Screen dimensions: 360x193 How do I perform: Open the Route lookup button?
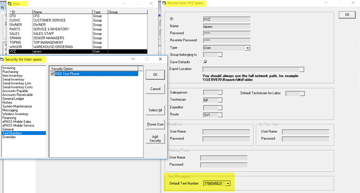[220, 115]
